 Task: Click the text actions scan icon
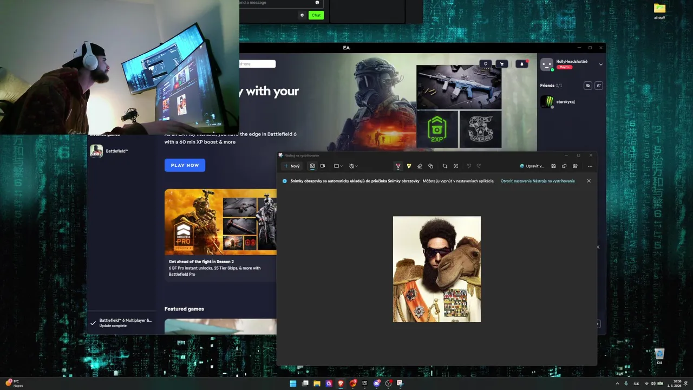coord(456,166)
